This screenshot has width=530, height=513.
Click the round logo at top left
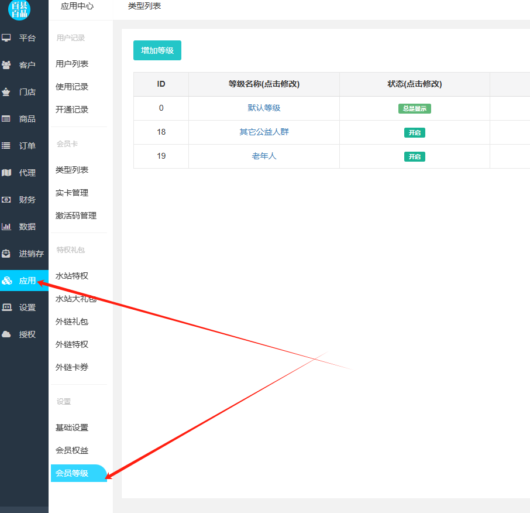(20, 9)
